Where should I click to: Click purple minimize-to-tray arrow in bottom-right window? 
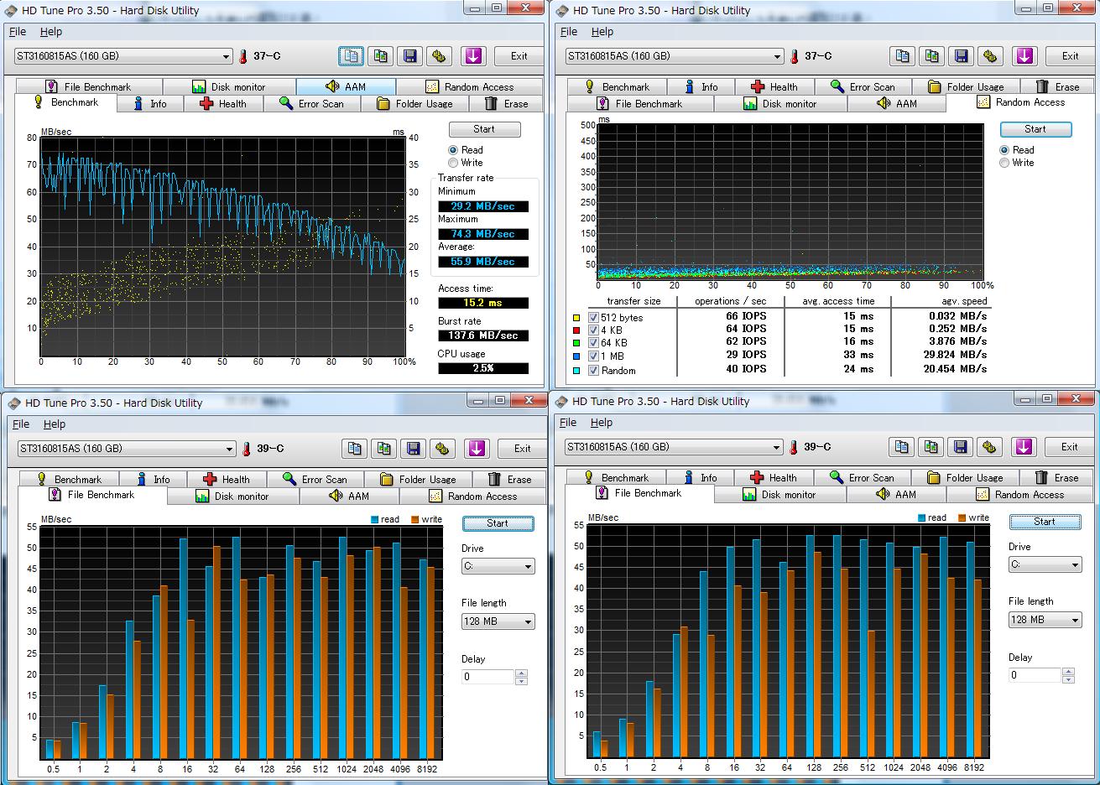pos(1024,447)
